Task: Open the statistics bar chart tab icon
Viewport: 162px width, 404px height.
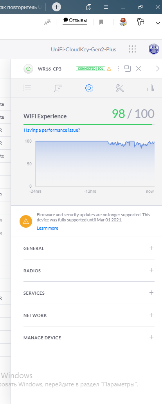Action: point(150,89)
